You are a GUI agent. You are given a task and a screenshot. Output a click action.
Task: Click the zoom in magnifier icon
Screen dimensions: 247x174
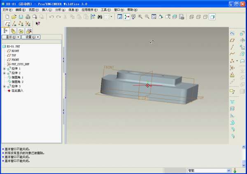tap(140, 17)
